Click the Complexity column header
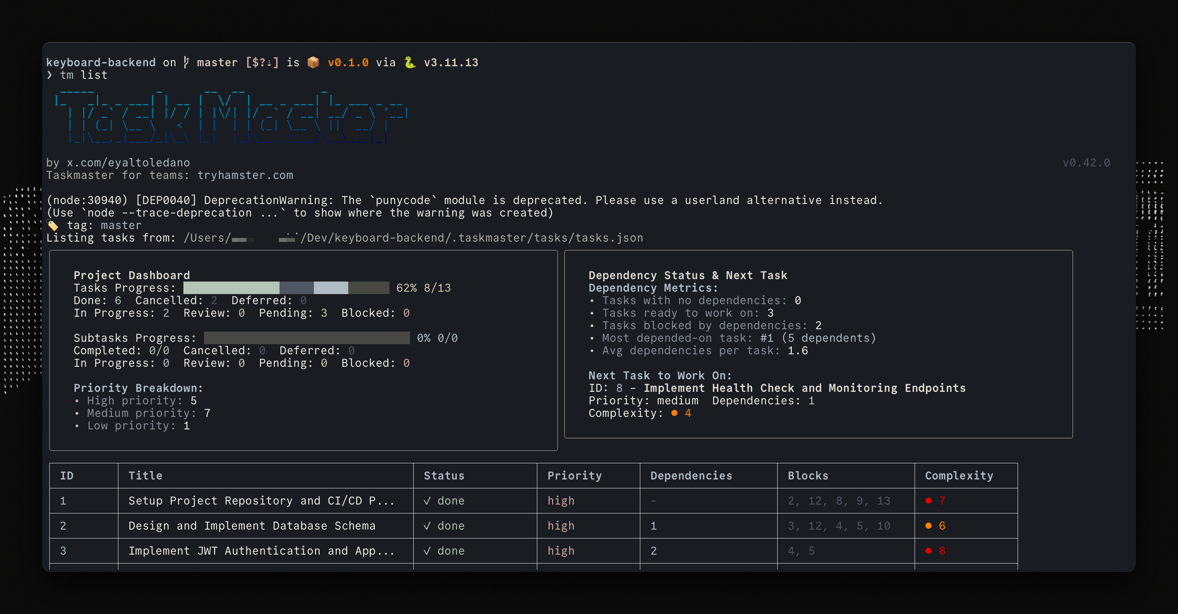Screen dimensions: 1178x614 (x=959, y=475)
